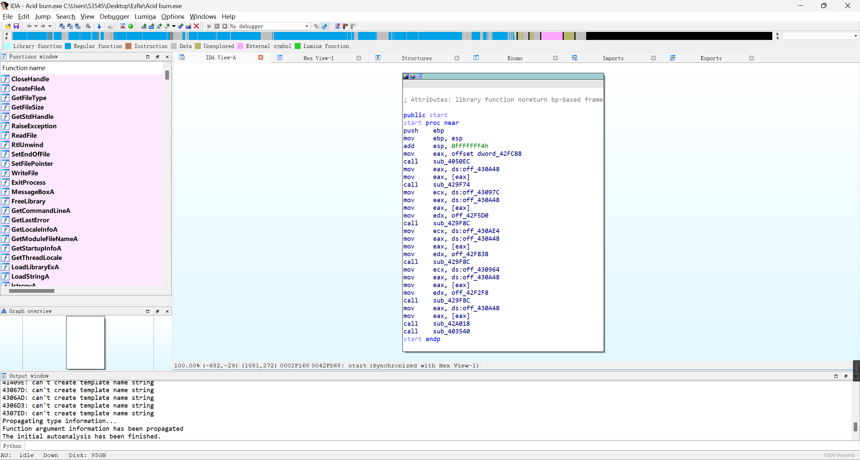Expand the forward navigation dropdown arrow
The height and width of the screenshot is (460, 860).
[49, 26]
